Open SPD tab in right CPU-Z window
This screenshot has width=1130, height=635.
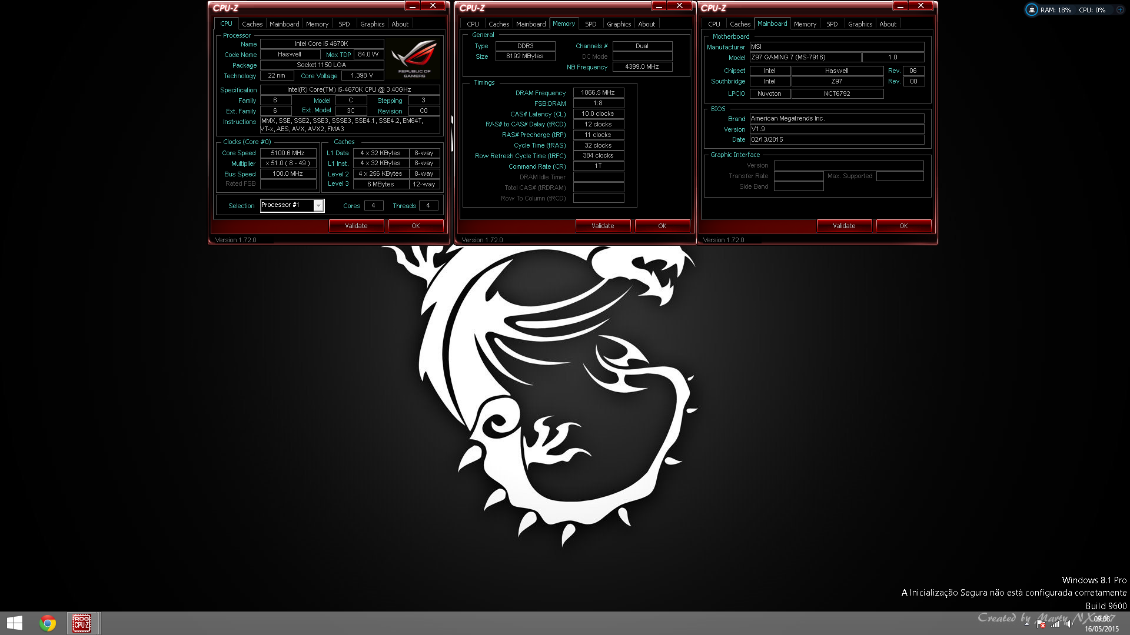click(832, 24)
